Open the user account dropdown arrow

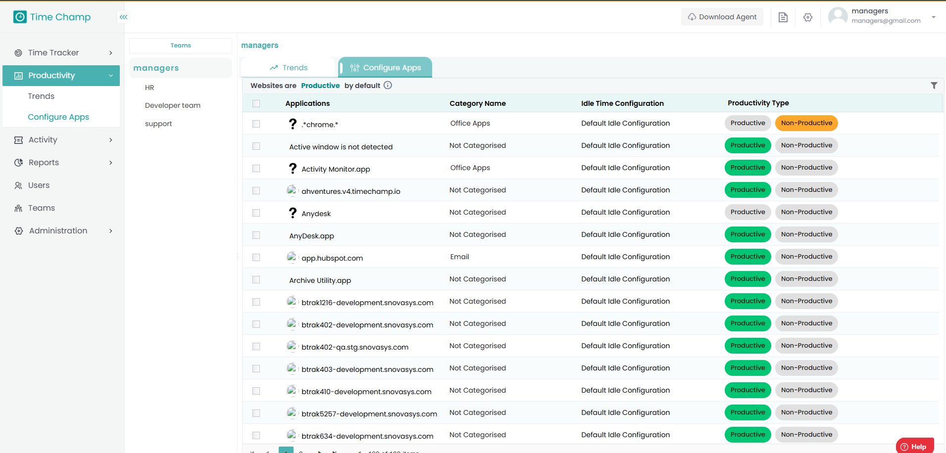pos(934,17)
